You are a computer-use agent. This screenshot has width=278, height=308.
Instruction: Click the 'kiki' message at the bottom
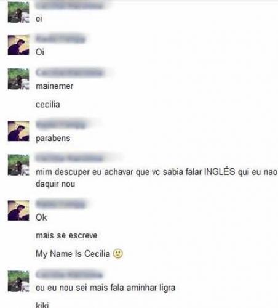tap(42, 305)
